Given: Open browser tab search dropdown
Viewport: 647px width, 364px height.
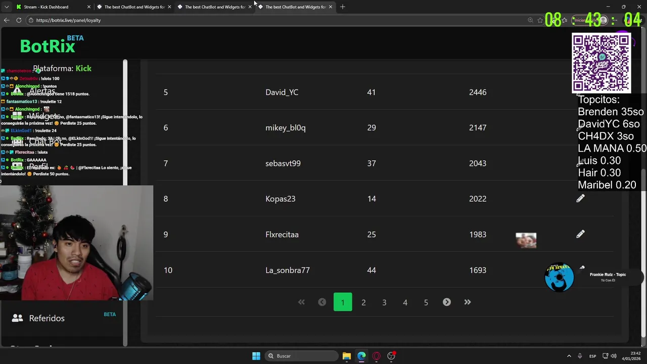Looking at the screenshot, I should (x=7, y=7).
